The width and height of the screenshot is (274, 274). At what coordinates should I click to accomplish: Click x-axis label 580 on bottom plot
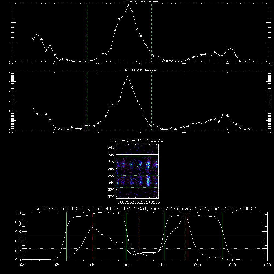pos(162,264)
